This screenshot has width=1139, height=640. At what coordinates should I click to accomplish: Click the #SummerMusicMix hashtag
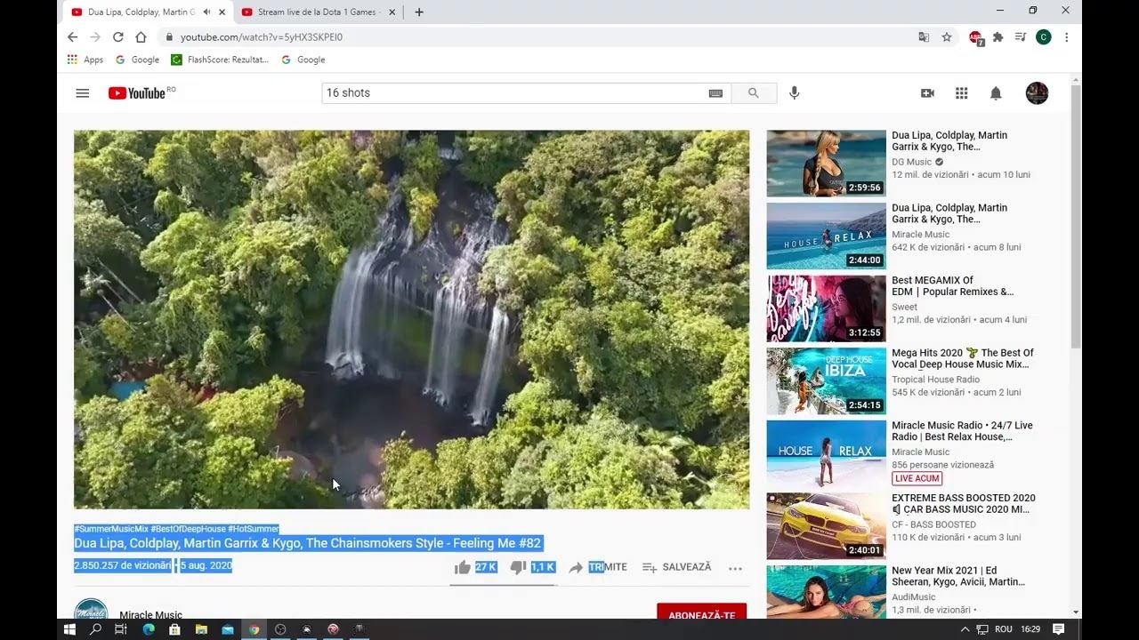111,529
